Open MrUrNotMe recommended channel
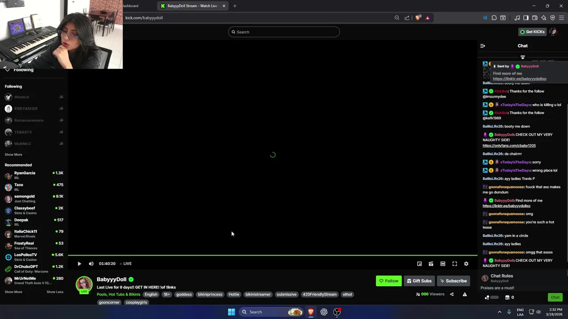Screen dimensions: 568x319 pos(34,280)
